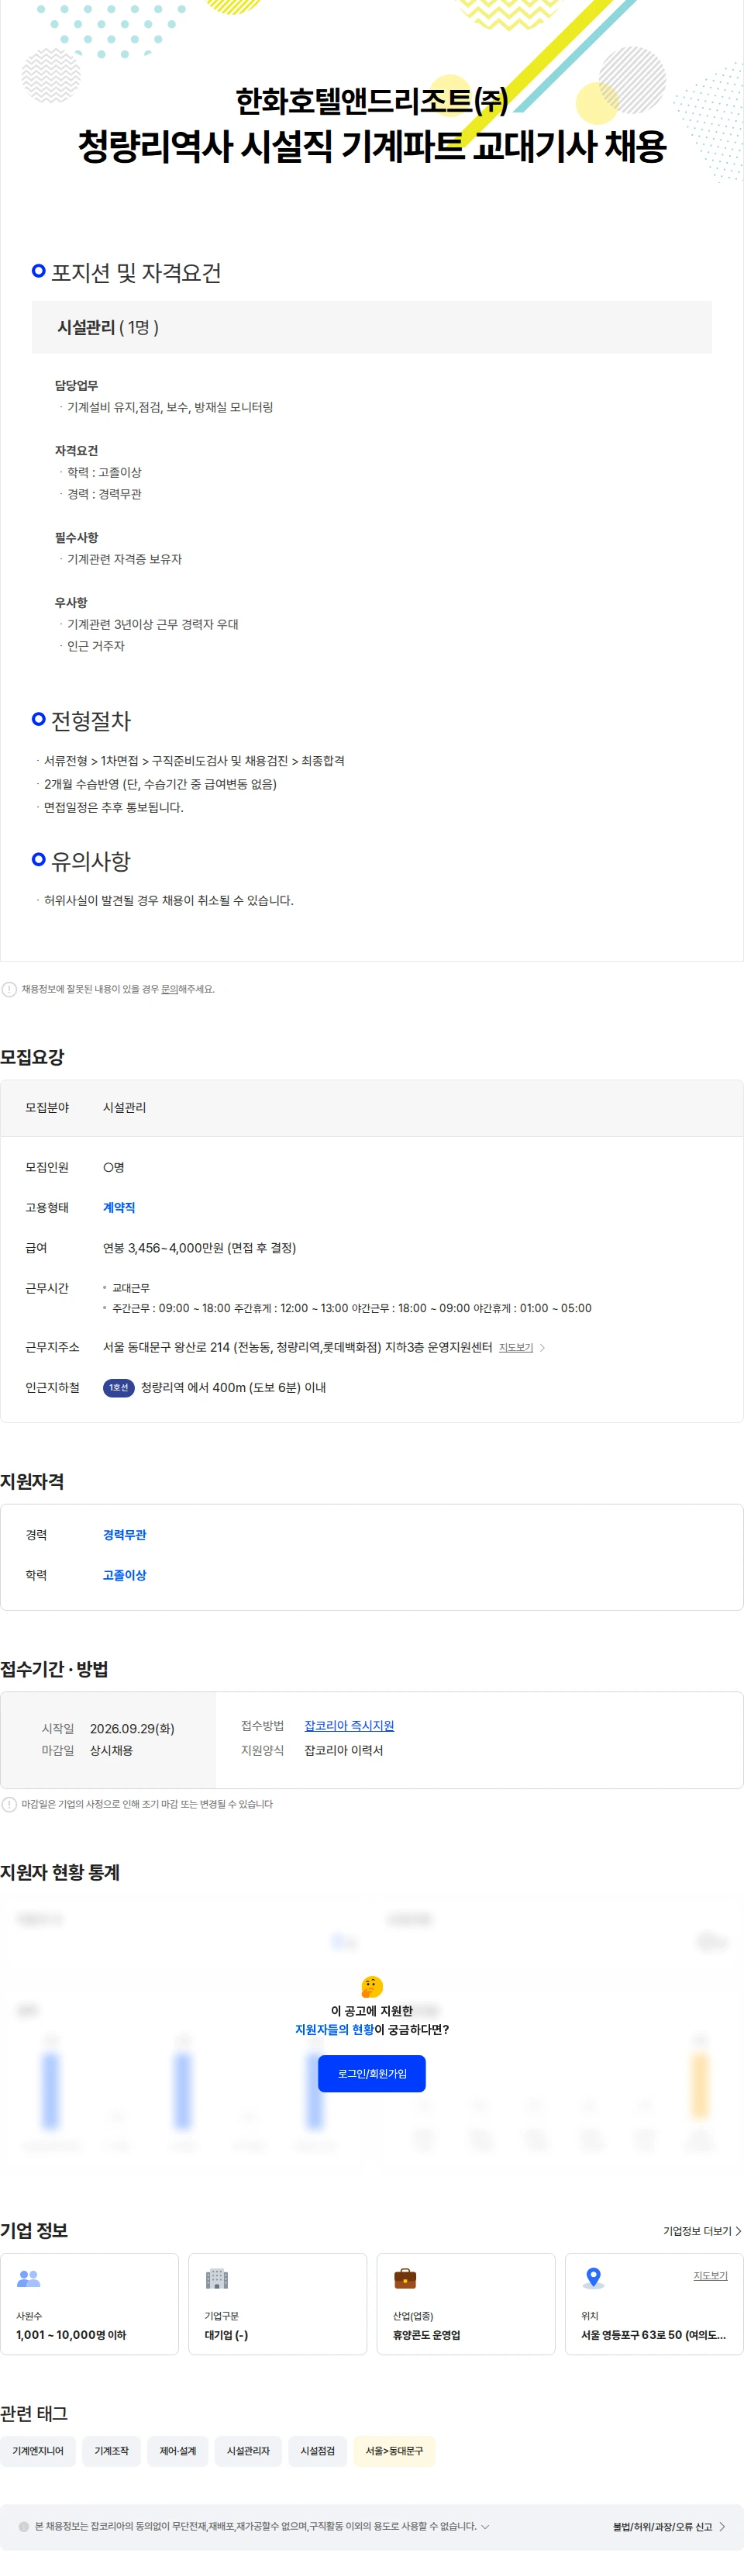Click the 2026.09.29(화) start date
Viewport: 744px width, 2567px height.
click(x=132, y=1728)
